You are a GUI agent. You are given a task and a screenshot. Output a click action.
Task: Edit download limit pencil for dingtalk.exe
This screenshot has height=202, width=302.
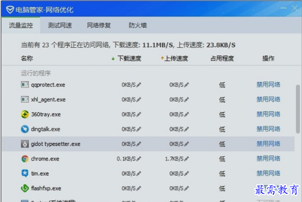[139, 129]
